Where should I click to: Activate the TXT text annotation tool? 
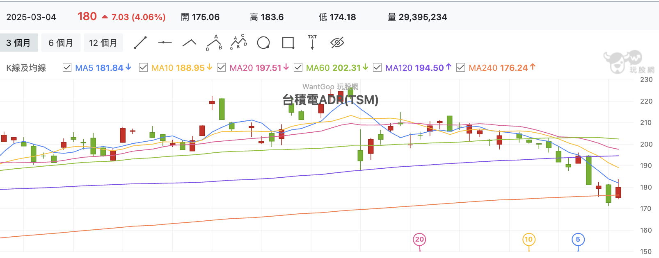[312, 42]
